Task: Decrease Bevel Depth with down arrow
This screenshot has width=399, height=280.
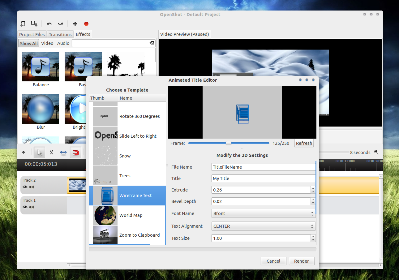Action: coord(313,203)
